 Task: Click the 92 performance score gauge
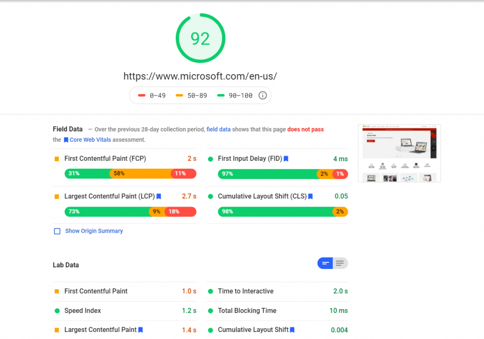tap(200, 38)
